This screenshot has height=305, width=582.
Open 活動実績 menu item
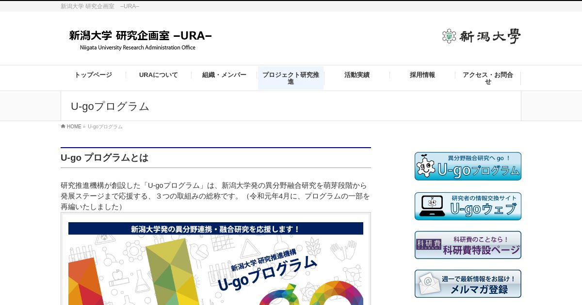357,75
